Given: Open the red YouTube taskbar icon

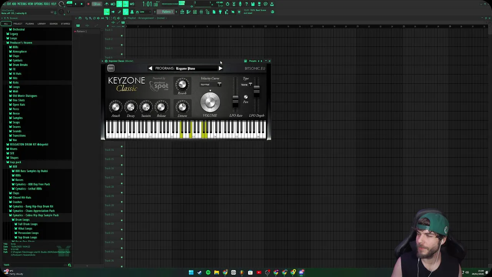Looking at the screenshot, I should (x=259, y=272).
